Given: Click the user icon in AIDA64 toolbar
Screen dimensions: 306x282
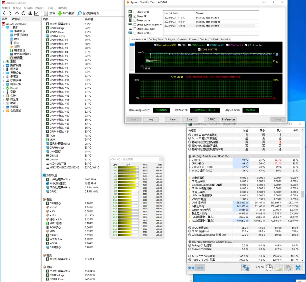Looking at the screenshot, I should 30,13.
